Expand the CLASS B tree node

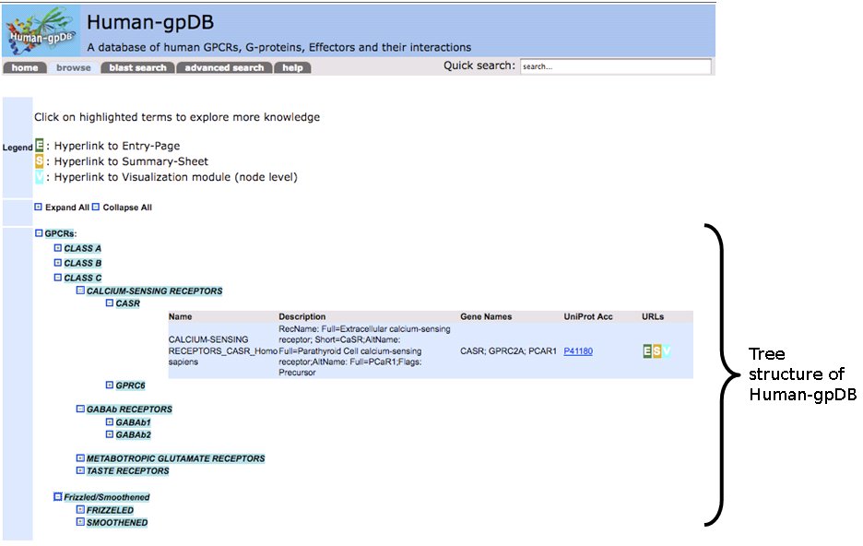click(57, 263)
